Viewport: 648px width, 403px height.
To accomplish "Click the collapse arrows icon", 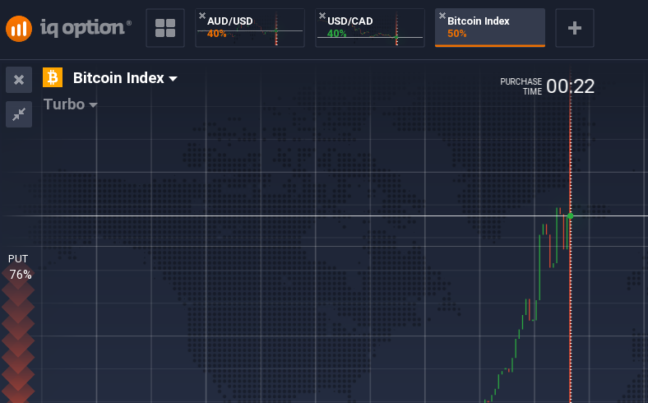I will click(x=19, y=114).
